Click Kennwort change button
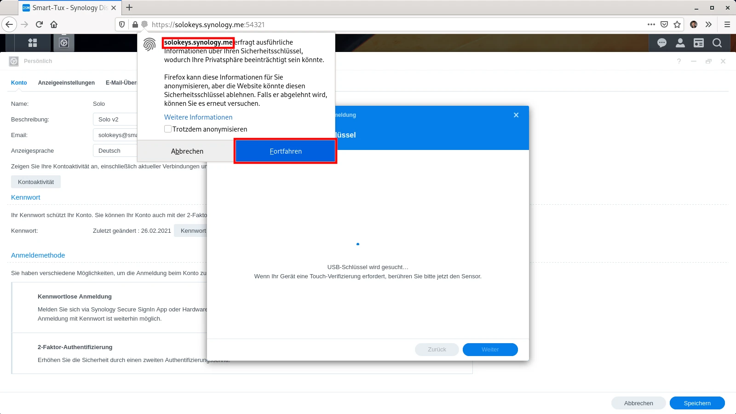 (x=190, y=230)
